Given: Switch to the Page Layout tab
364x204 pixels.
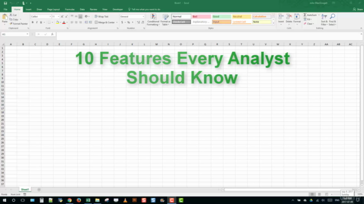Looking at the screenshot, I should coord(53,10).
